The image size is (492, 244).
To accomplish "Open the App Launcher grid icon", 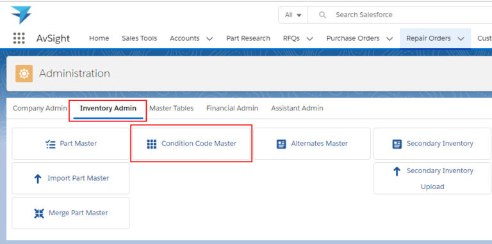I will click(x=19, y=38).
